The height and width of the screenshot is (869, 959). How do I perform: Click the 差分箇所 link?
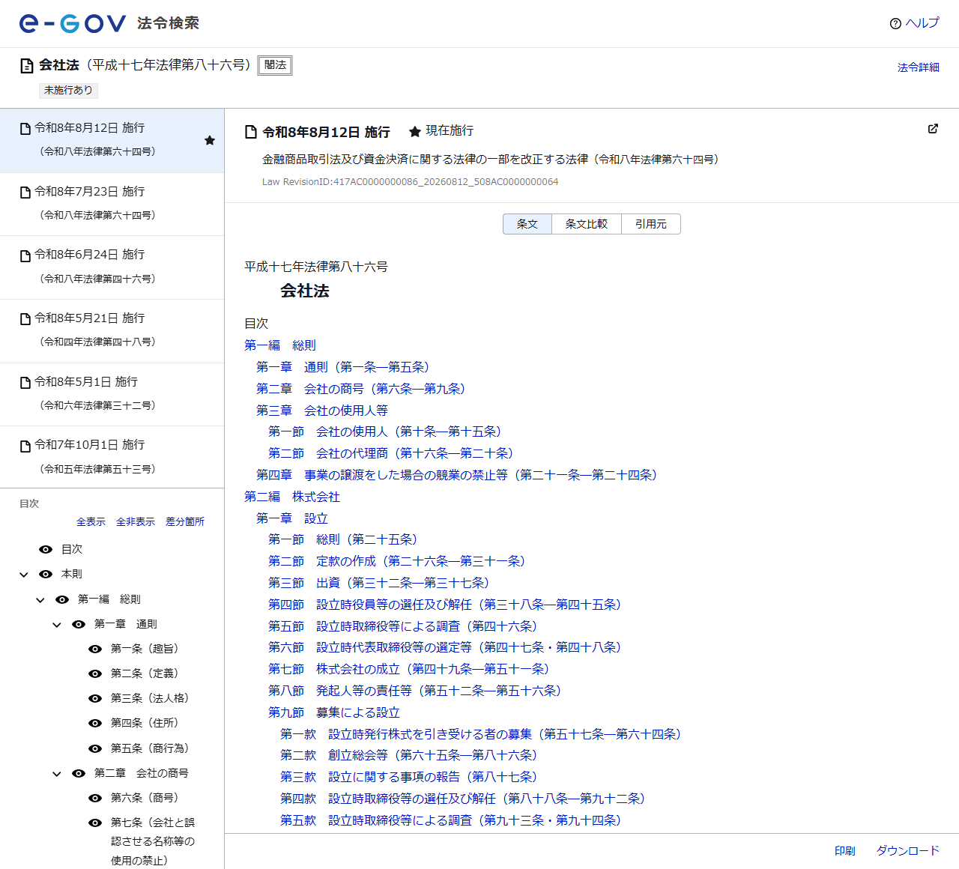click(185, 522)
